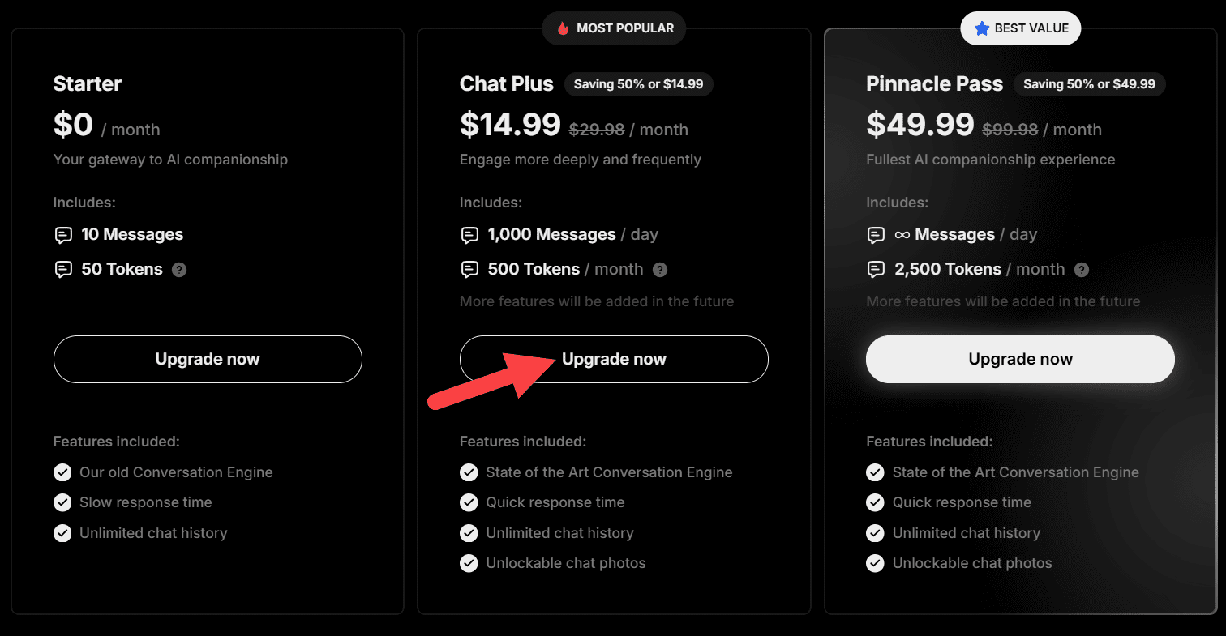Click the message icon next to 10 Messages
Screen dimensions: 1226x636
coord(63,235)
